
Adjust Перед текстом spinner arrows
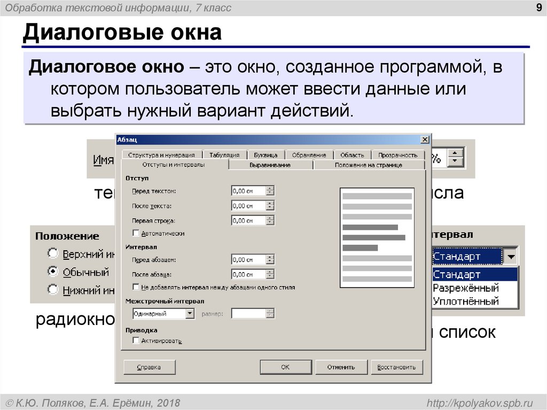point(270,191)
